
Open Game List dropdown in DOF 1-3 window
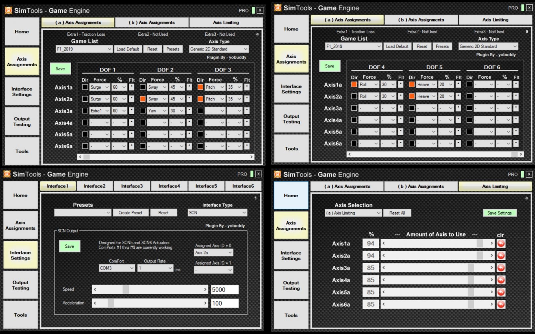pyautogui.click(x=84, y=49)
